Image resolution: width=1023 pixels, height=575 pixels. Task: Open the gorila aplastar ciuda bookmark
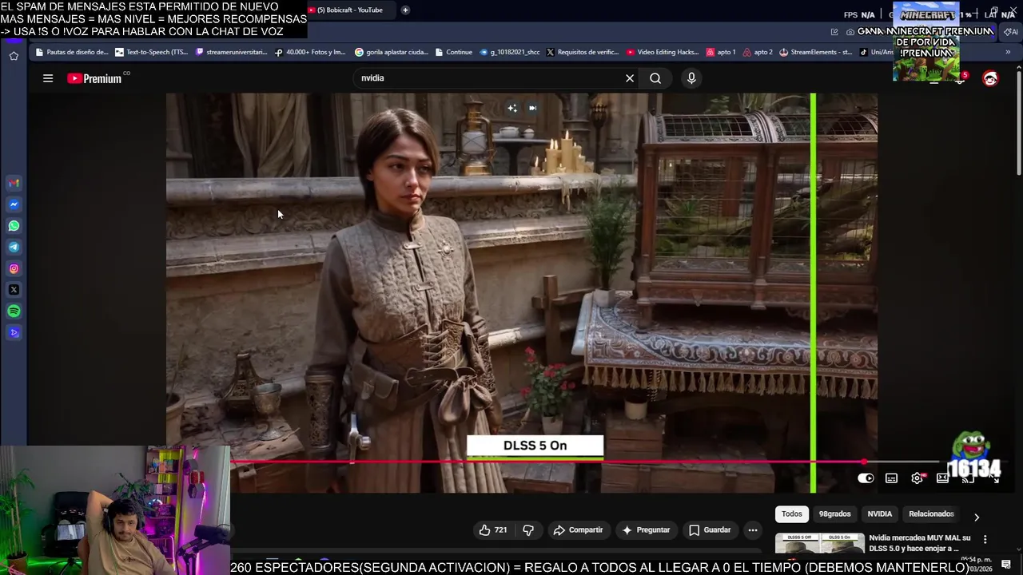[x=392, y=53]
